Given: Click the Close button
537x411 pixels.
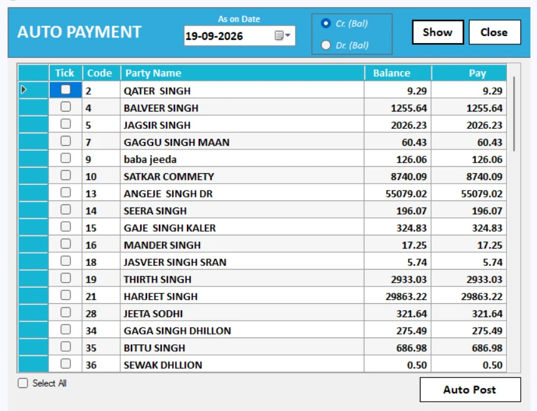Looking at the screenshot, I should point(494,32).
